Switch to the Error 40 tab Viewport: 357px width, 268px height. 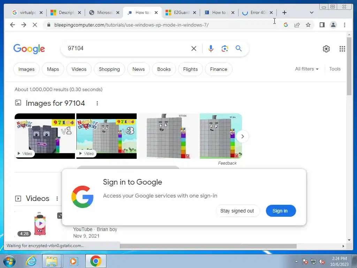258,13
